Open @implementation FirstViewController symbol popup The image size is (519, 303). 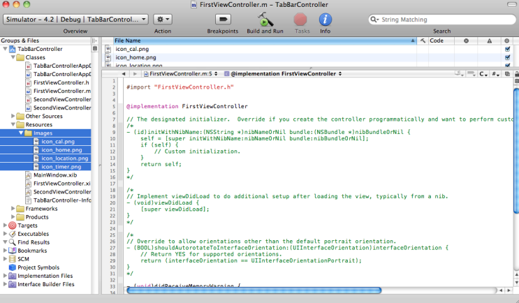[x=283, y=74]
